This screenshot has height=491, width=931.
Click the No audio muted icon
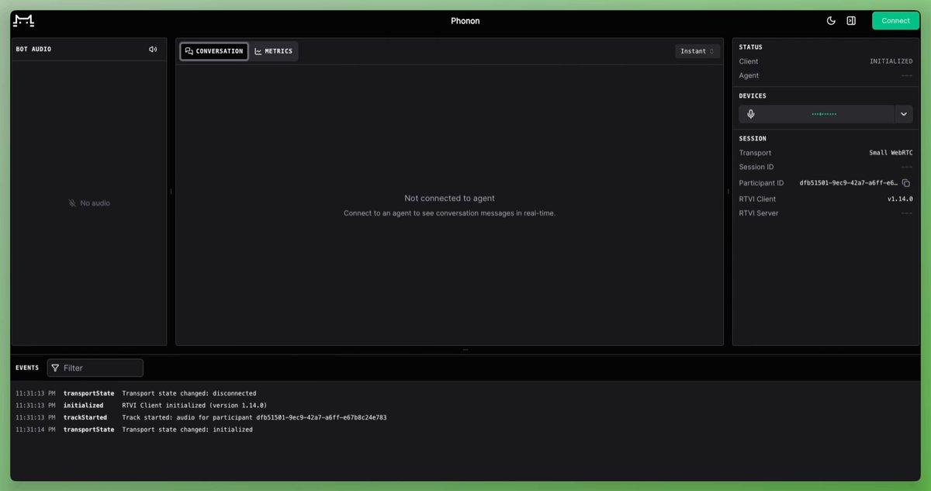tap(72, 203)
